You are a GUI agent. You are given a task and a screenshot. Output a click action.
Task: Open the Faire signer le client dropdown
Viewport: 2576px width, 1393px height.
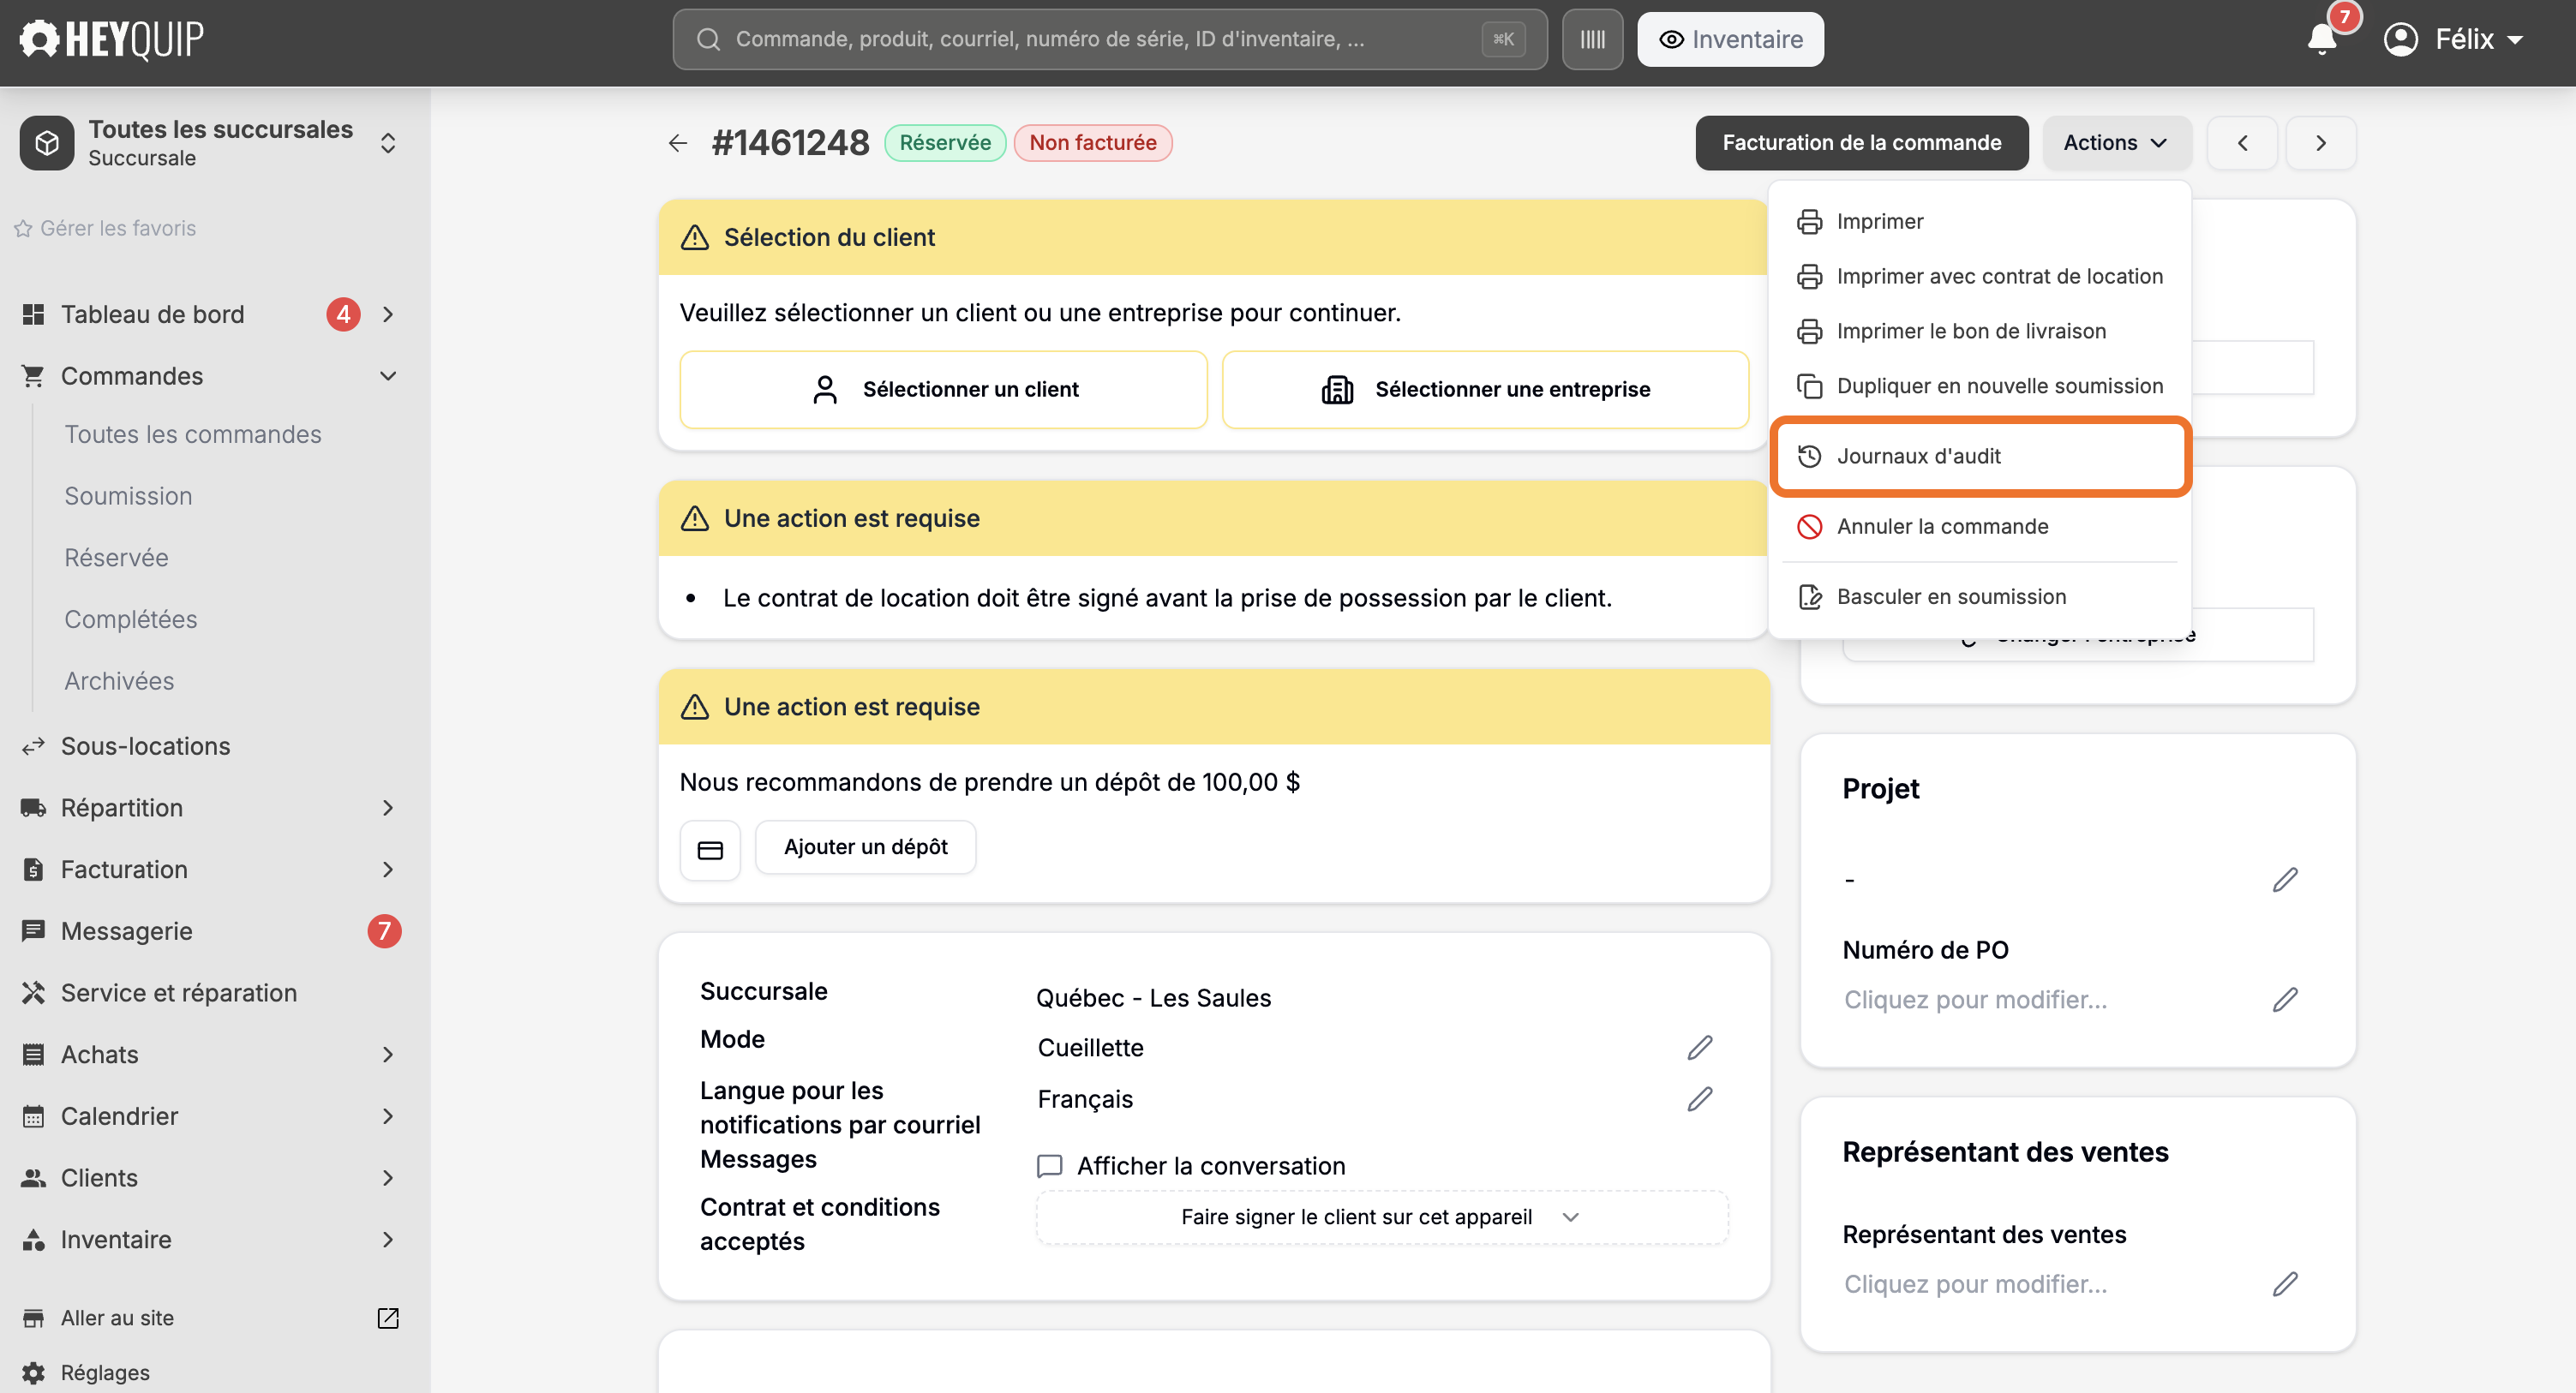1382,1217
